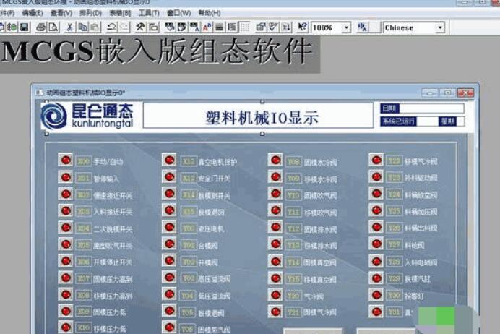Click the Y13 address tag
The width and height of the screenshot is (500, 334).
point(293,245)
